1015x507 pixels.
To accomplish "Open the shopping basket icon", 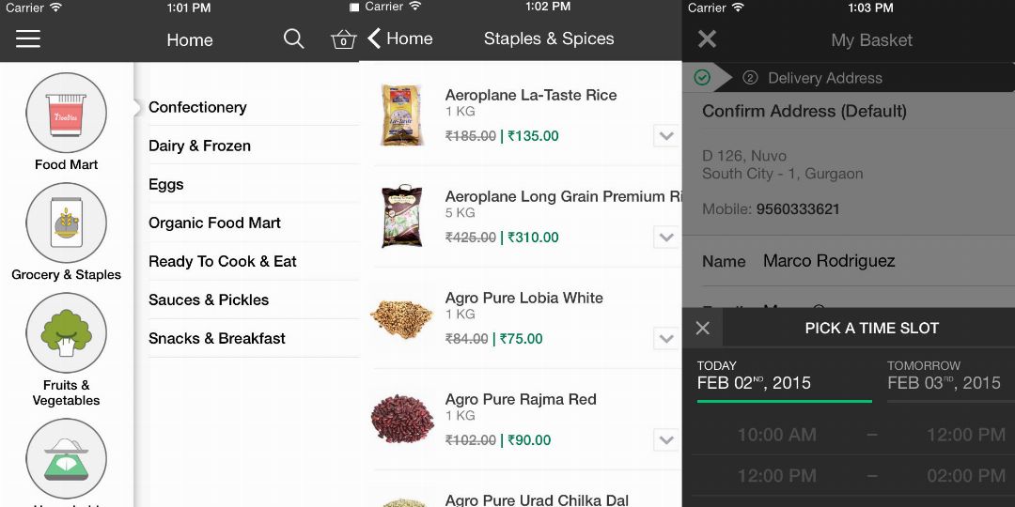I will pos(343,39).
